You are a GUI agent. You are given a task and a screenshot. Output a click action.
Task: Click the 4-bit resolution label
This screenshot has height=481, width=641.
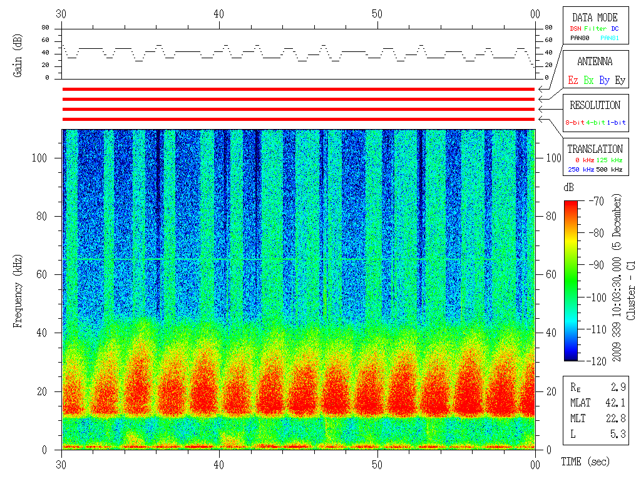pyautogui.click(x=596, y=123)
